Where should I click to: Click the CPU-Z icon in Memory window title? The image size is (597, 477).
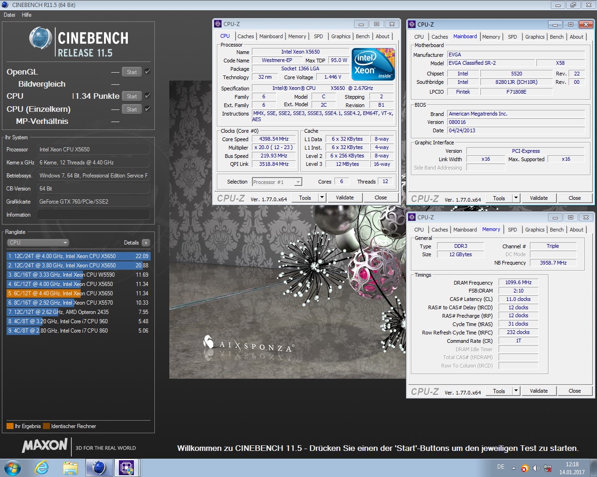pos(412,217)
